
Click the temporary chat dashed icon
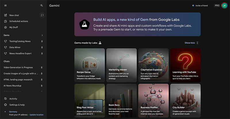tap(42, 15)
